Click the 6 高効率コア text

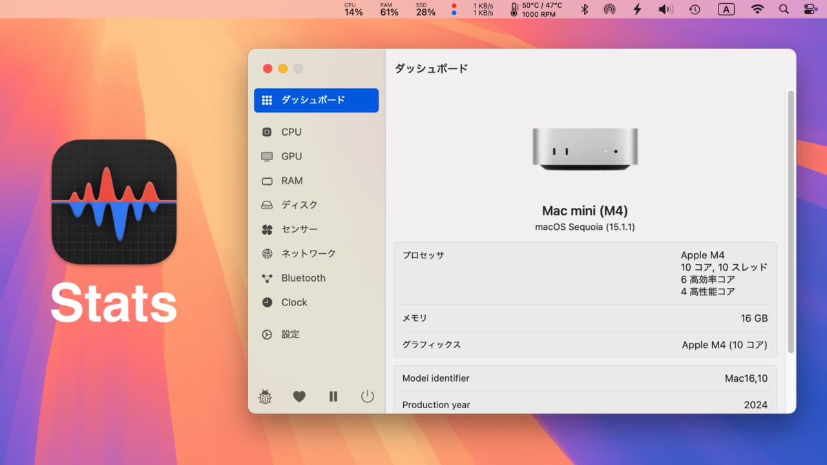[708, 280]
